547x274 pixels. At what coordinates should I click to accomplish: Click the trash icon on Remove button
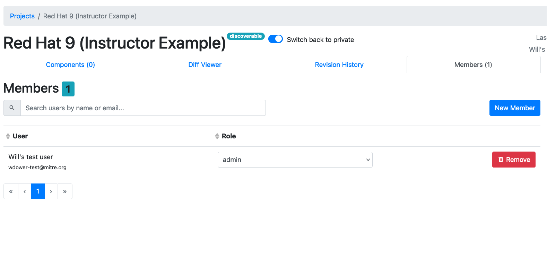coord(501,160)
